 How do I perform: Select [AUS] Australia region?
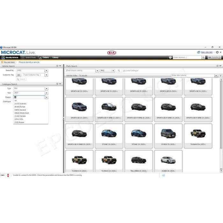[x=31, y=104]
